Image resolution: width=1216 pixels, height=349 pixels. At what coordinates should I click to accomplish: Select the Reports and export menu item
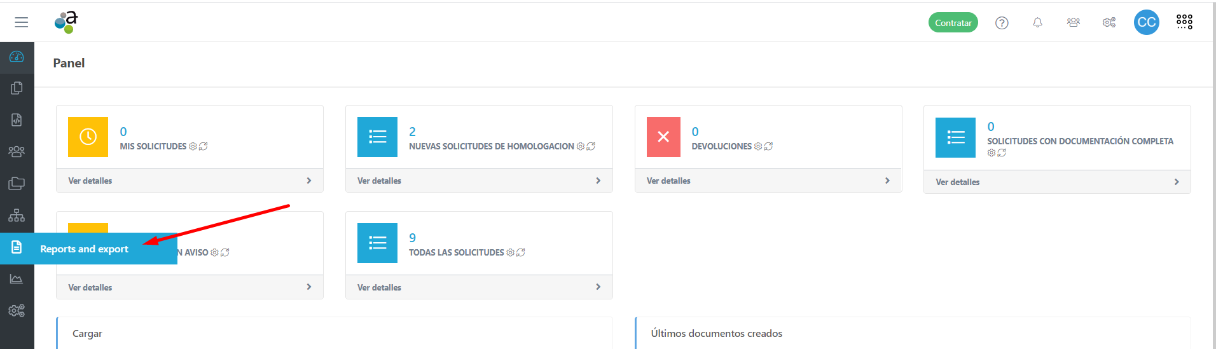(88, 249)
